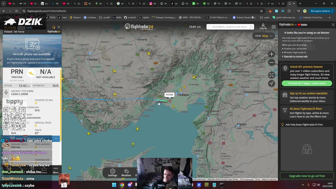The image size is (336, 189).
Task: Bookmark this page with the star icon
Action: tap(261, 11)
